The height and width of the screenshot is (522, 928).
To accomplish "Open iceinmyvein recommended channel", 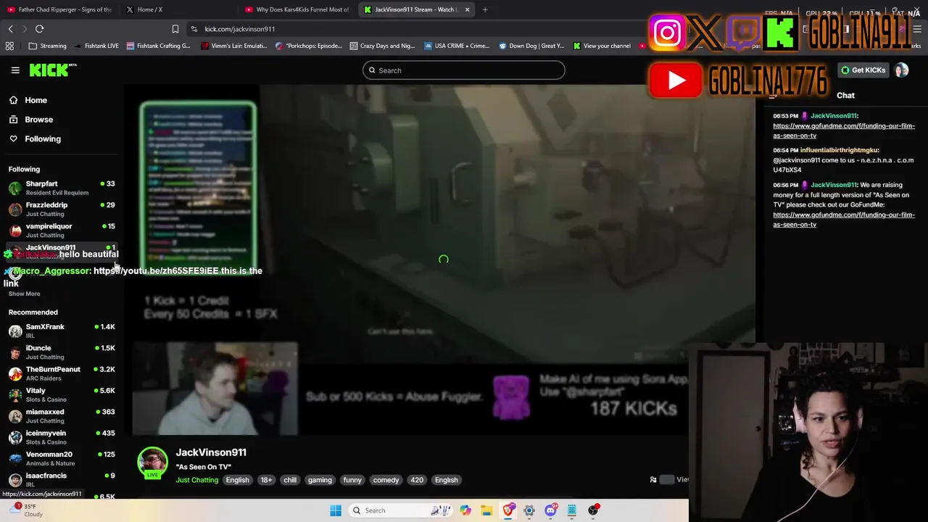I will 62,437.
